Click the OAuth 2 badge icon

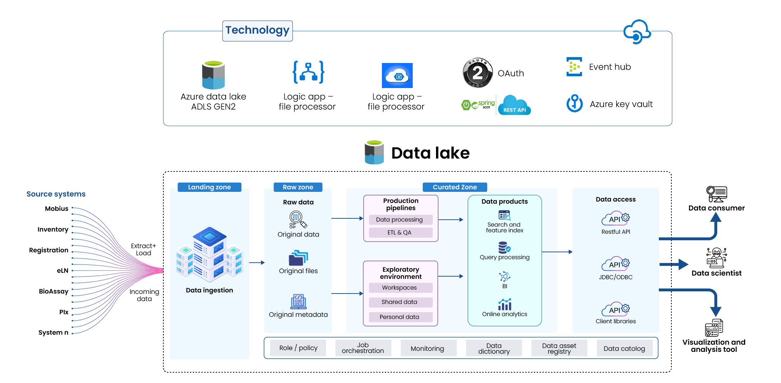pyautogui.click(x=478, y=73)
